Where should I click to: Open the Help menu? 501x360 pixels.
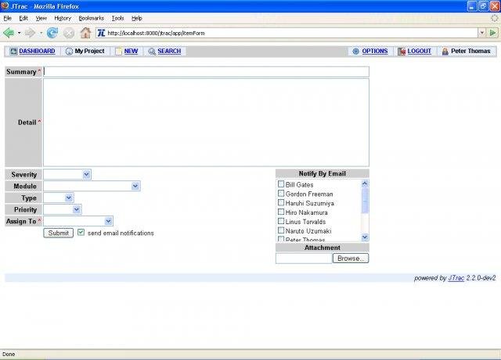(137, 18)
